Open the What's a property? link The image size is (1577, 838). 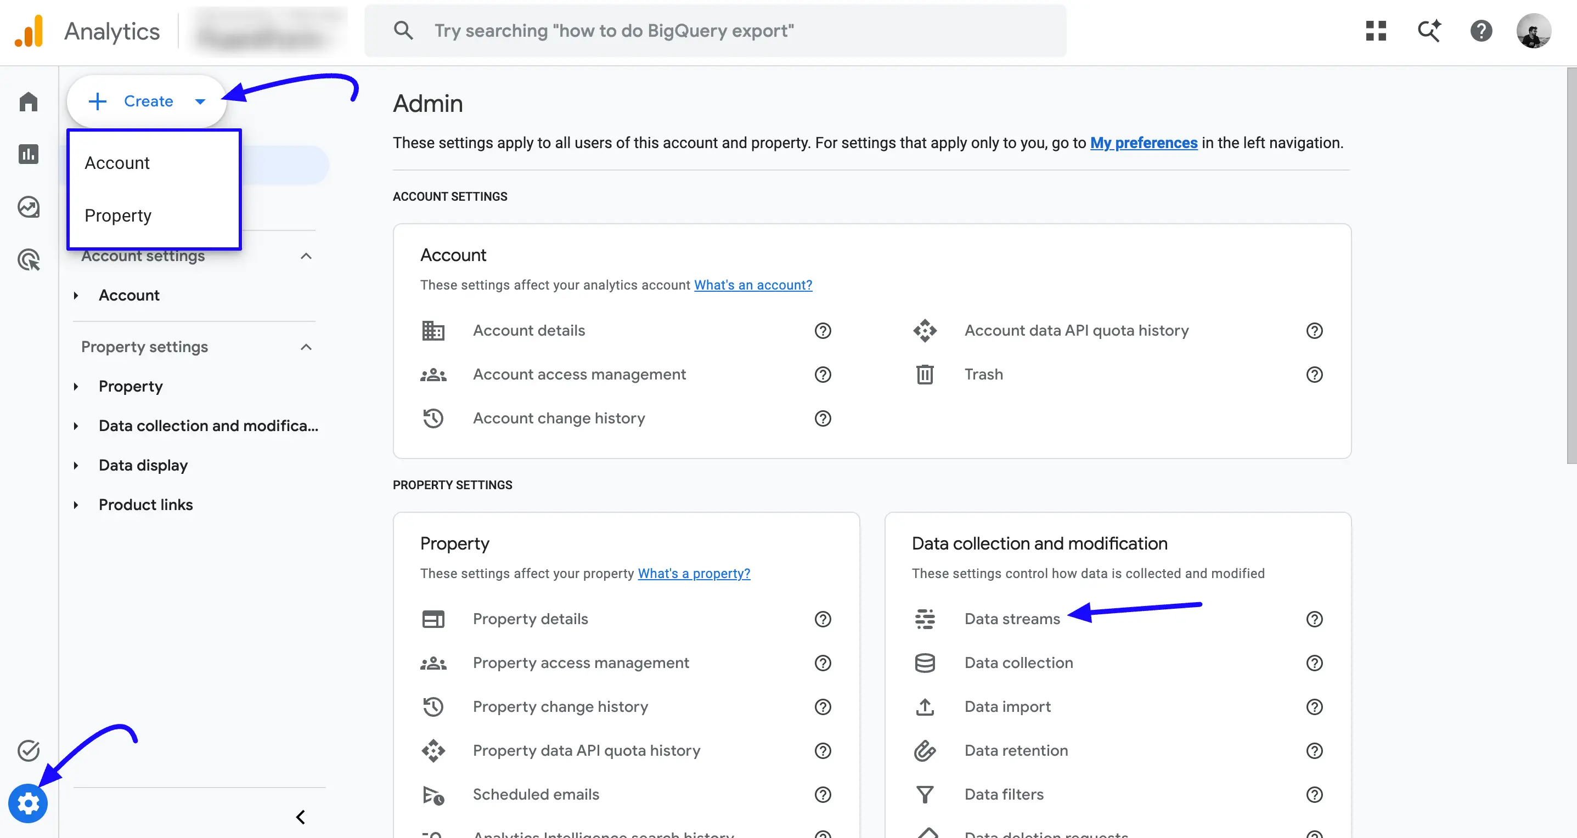(x=694, y=574)
